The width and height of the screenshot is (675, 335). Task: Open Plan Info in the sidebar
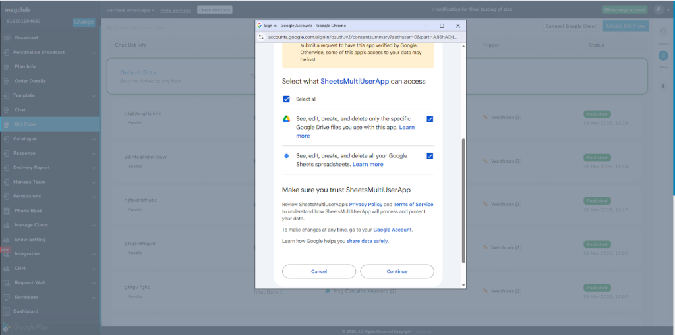click(x=25, y=67)
